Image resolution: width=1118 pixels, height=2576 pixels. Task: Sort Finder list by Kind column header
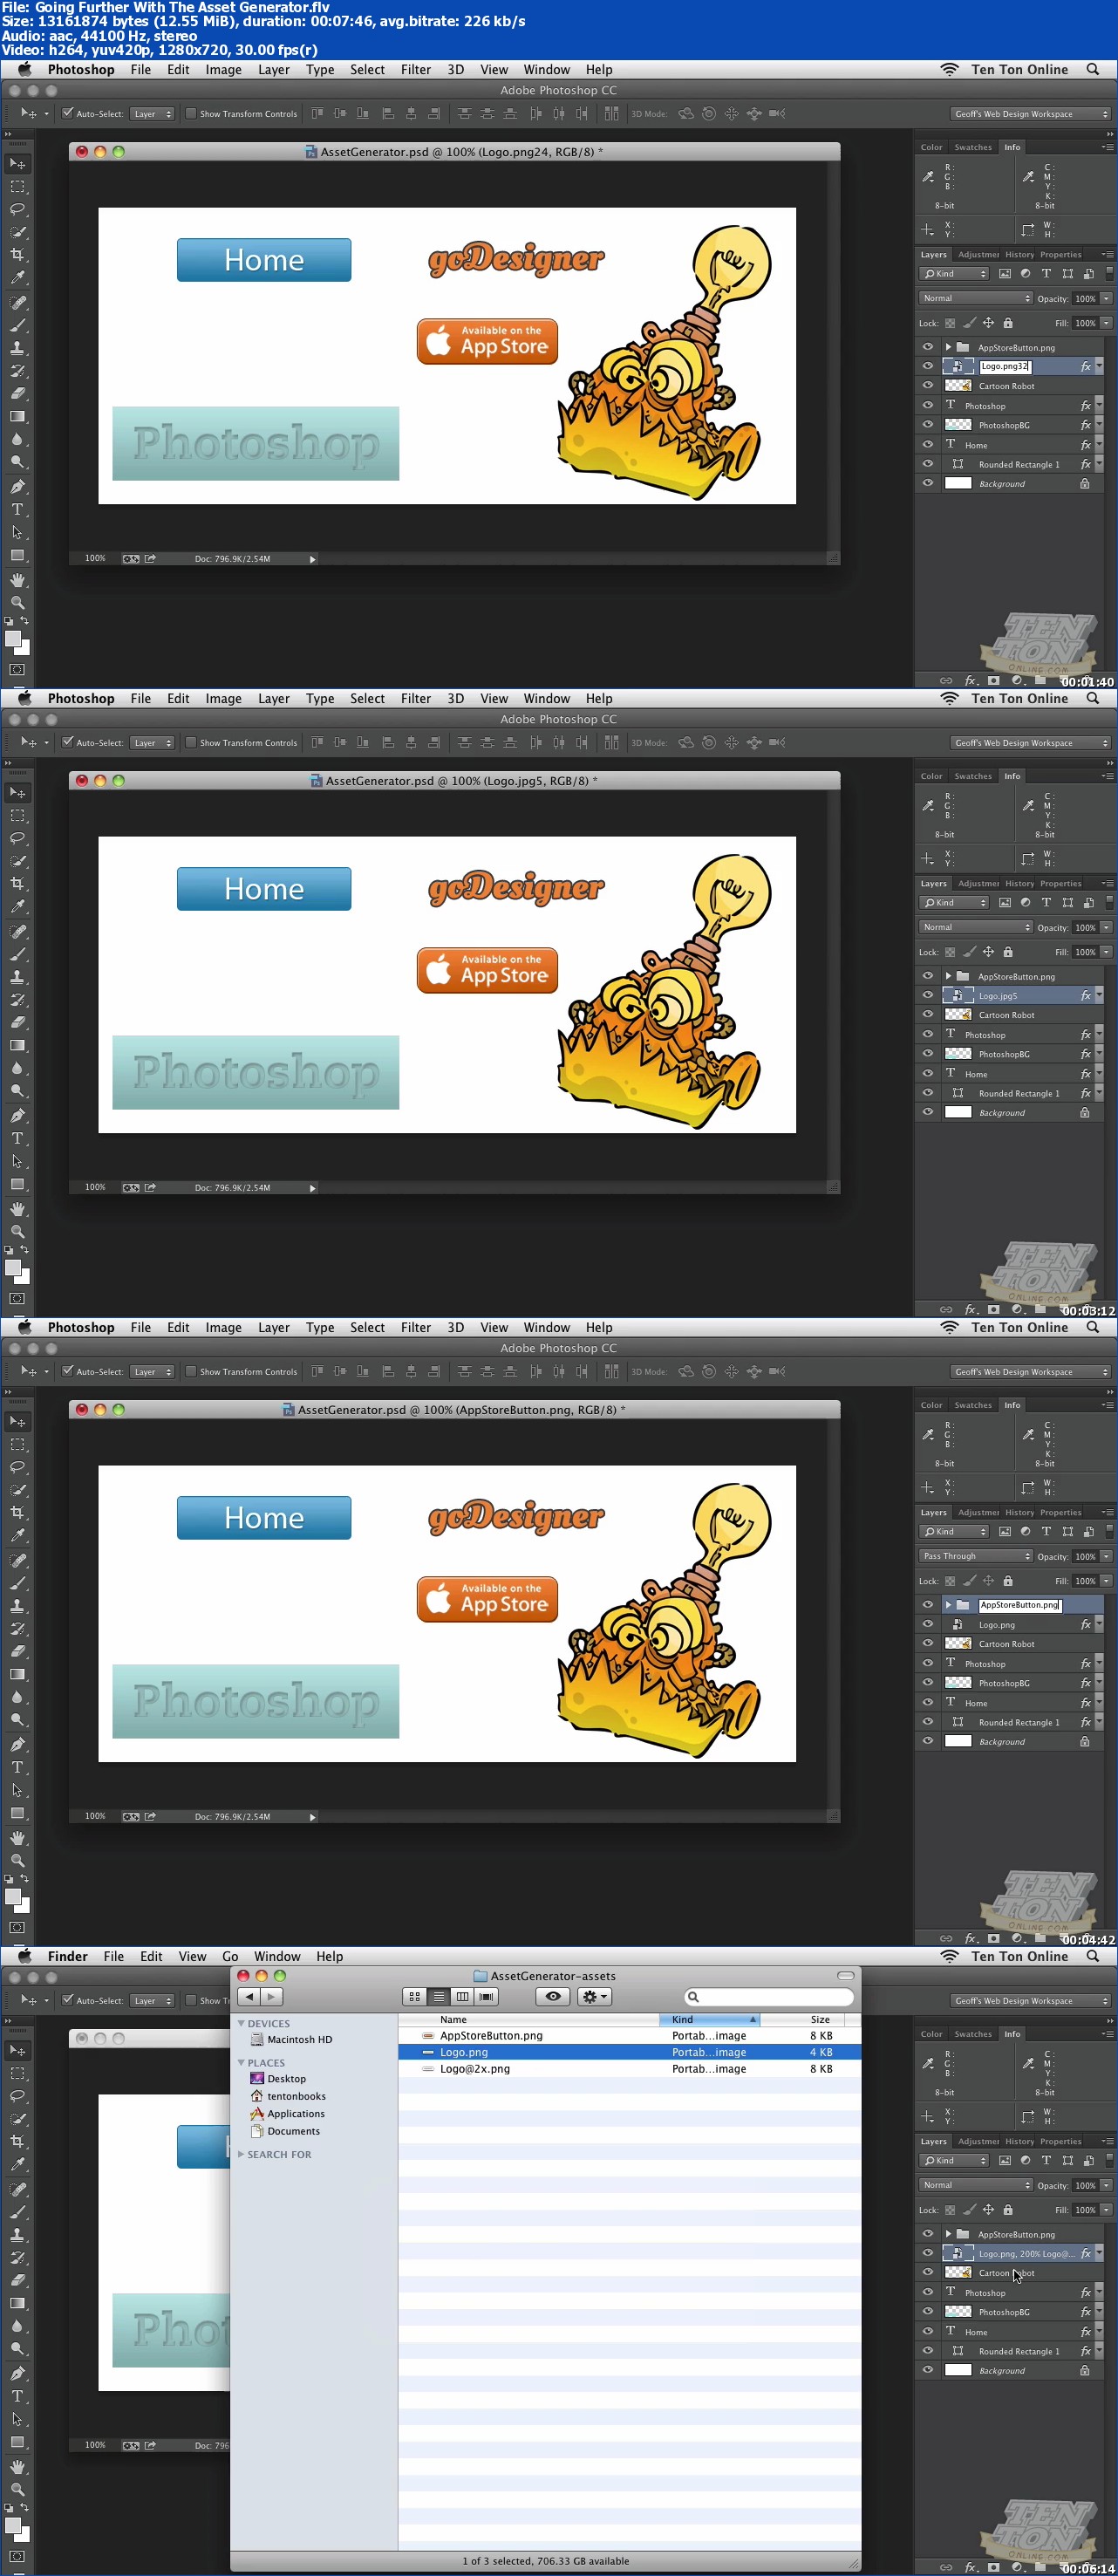[x=709, y=2020]
